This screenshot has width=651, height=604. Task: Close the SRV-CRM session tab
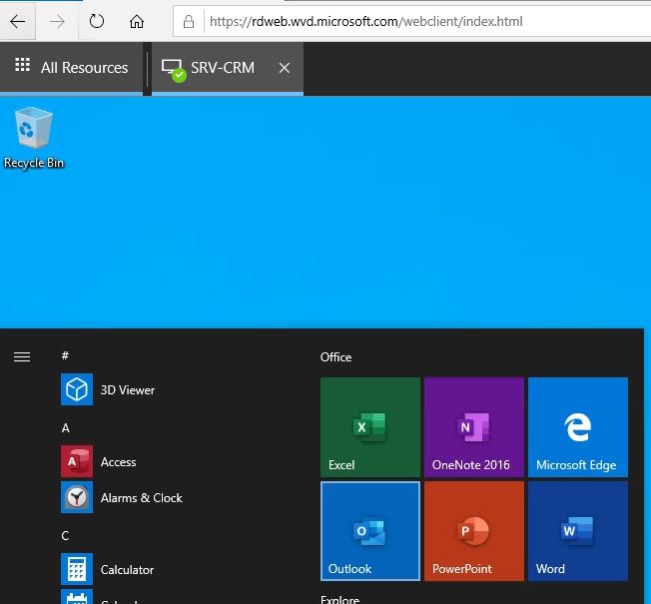(x=285, y=68)
